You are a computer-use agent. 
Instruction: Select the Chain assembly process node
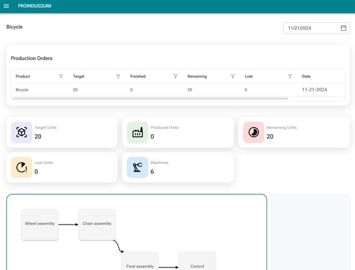tap(97, 225)
